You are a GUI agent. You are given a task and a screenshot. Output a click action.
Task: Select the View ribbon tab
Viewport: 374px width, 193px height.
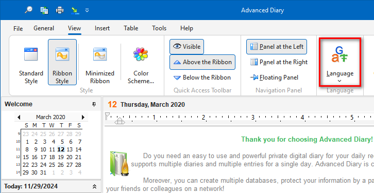click(x=74, y=28)
